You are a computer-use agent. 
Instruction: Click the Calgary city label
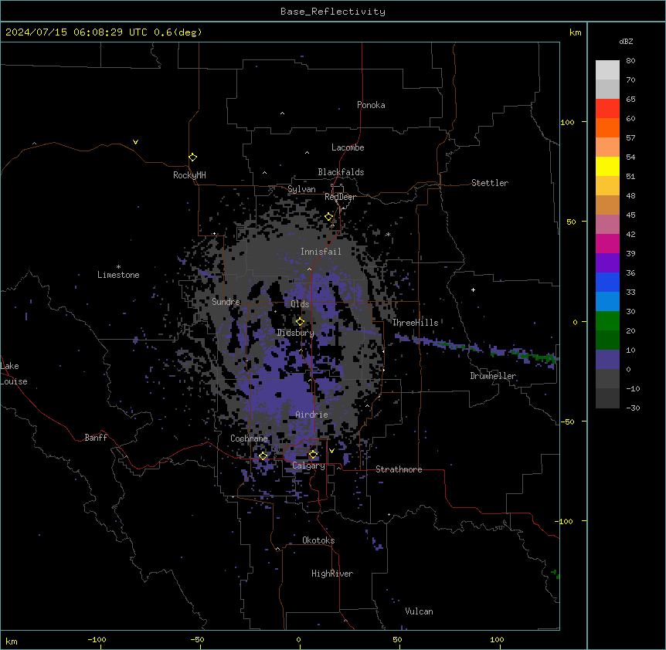309,465
